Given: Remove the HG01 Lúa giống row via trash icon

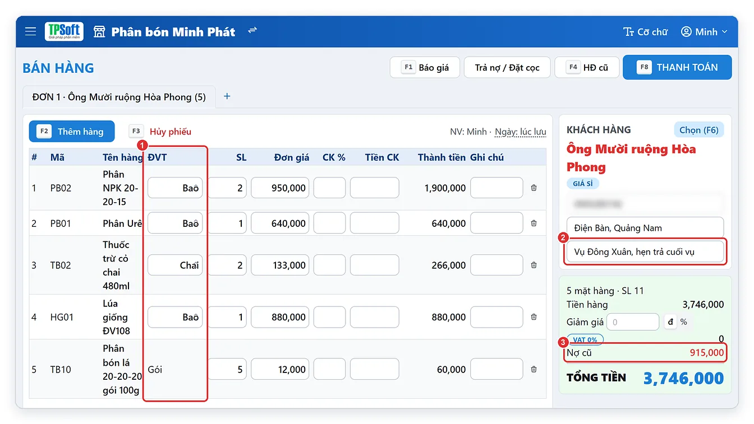Looking at the screenshot, I should point(534,317).
